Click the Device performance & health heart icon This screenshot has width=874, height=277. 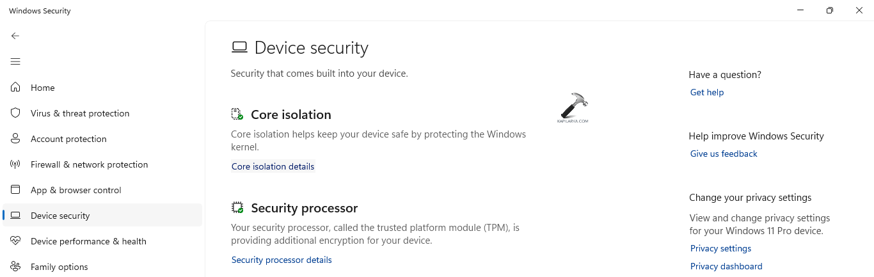point(15,241)
